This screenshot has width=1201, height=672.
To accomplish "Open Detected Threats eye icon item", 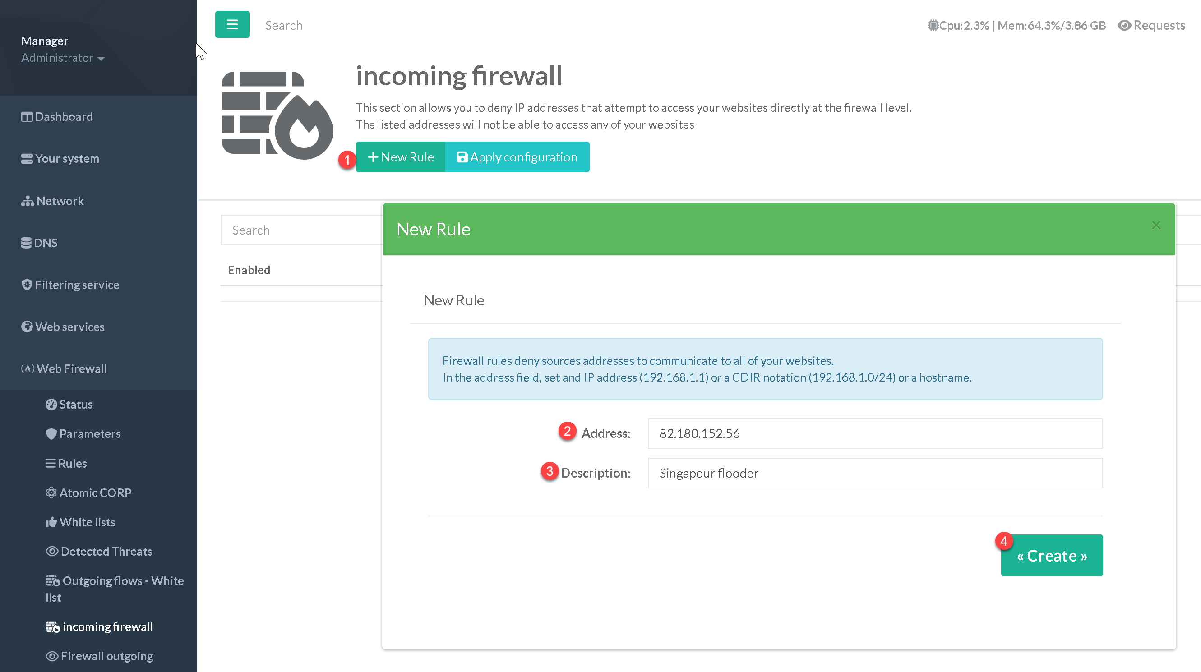I will [x=52, y=551].
